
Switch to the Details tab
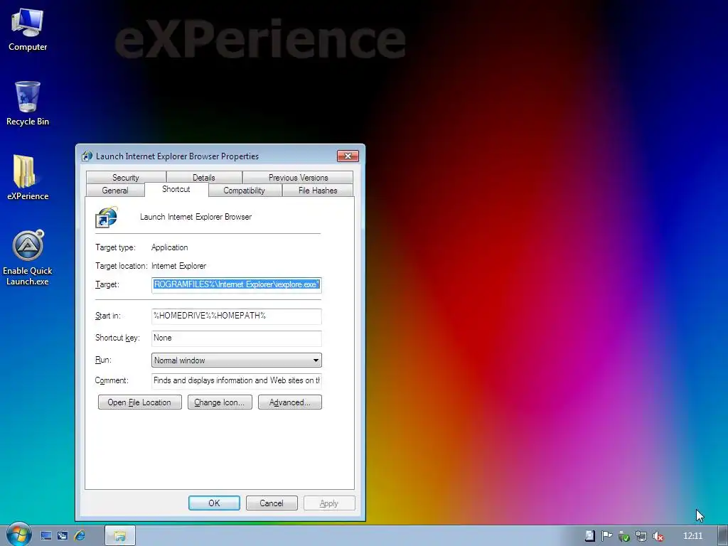(x=204, y=177)
